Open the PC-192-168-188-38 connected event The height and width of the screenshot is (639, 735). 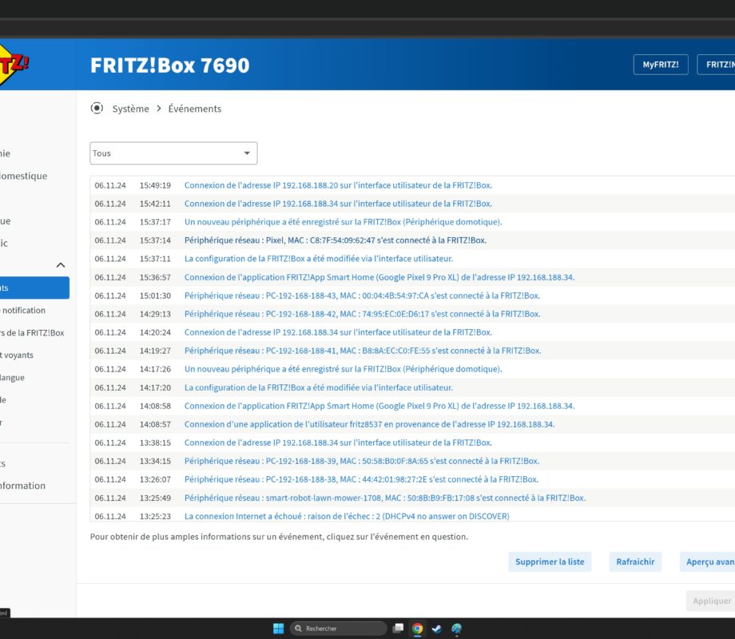click(361, 479)
